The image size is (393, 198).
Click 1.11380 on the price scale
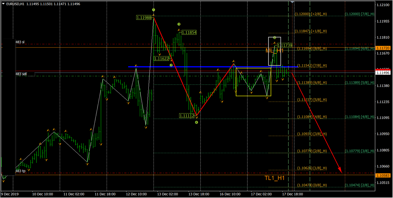click(383, 86)
